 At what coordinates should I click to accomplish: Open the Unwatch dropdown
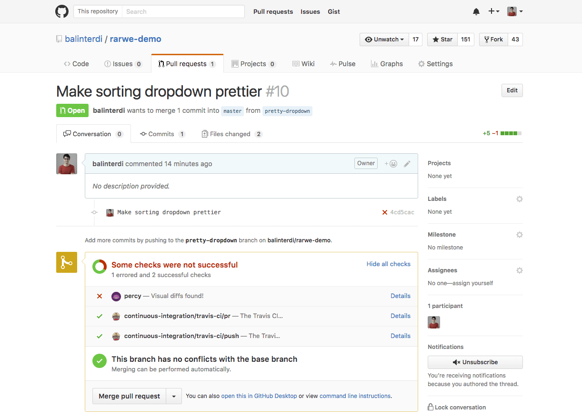(x=384, y=39)
